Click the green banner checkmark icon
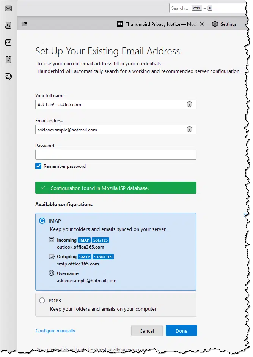253x357 pixels. point(43,188)
